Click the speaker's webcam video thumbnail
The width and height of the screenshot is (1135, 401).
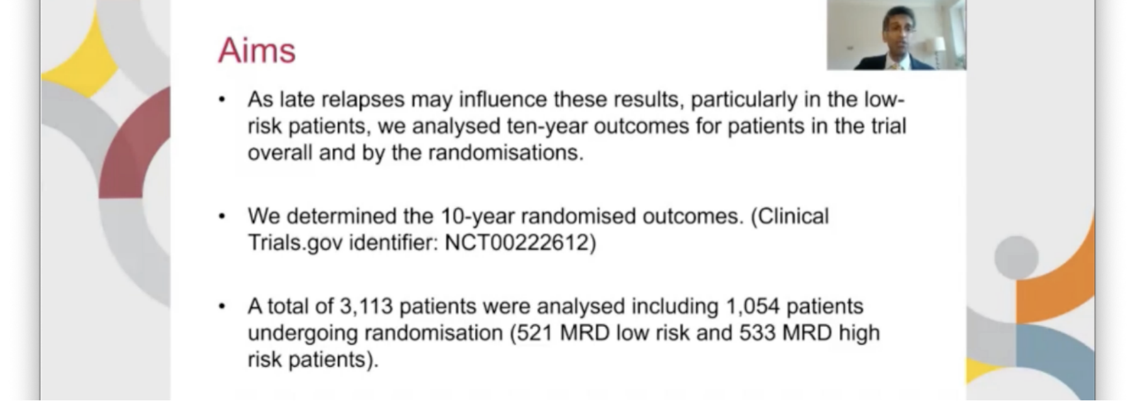click(x=896, y=34)
